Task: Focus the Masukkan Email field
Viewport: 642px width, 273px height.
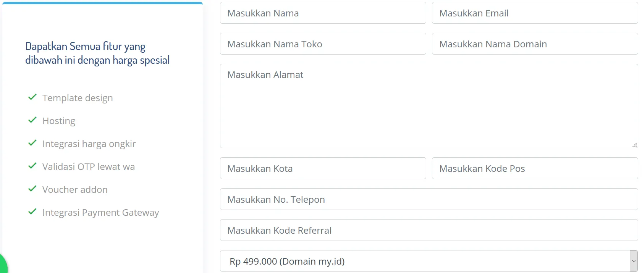Action: click(x=535, y=13)
